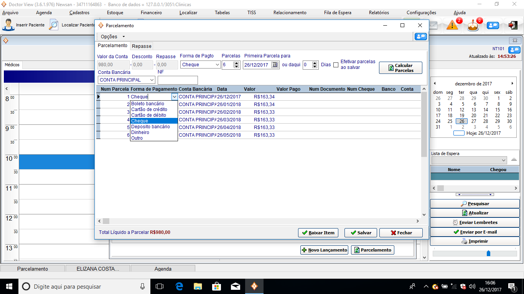Open the Conta Bancária combo box
This screenshot has height=294, width=524.
tap(152, 80)
